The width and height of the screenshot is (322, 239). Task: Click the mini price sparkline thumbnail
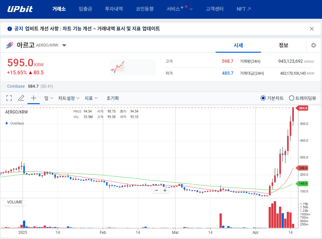click(x=133, y=67)
